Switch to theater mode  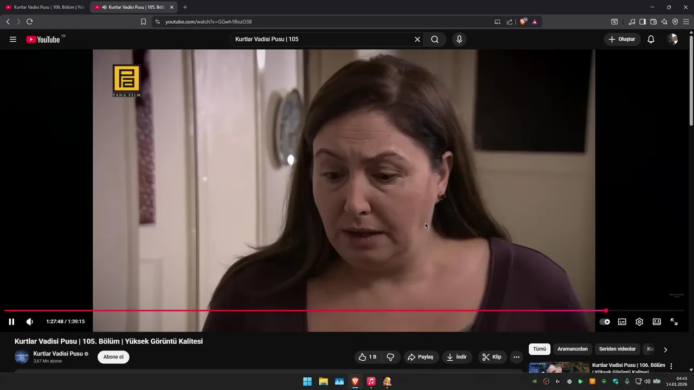(x=657, y=322)
